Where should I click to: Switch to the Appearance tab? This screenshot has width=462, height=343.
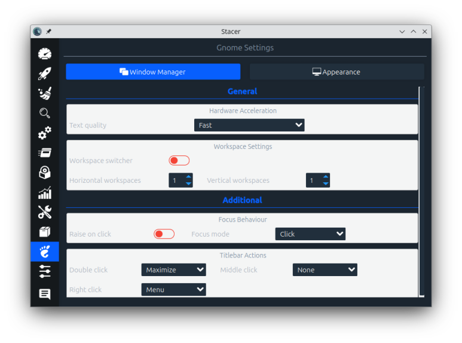pos(336,72)
